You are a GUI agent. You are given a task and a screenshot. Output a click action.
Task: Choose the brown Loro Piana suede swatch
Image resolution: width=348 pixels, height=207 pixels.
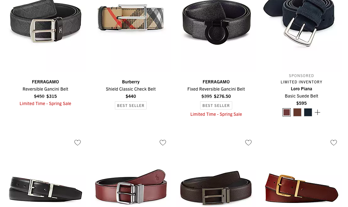point(297,112)
